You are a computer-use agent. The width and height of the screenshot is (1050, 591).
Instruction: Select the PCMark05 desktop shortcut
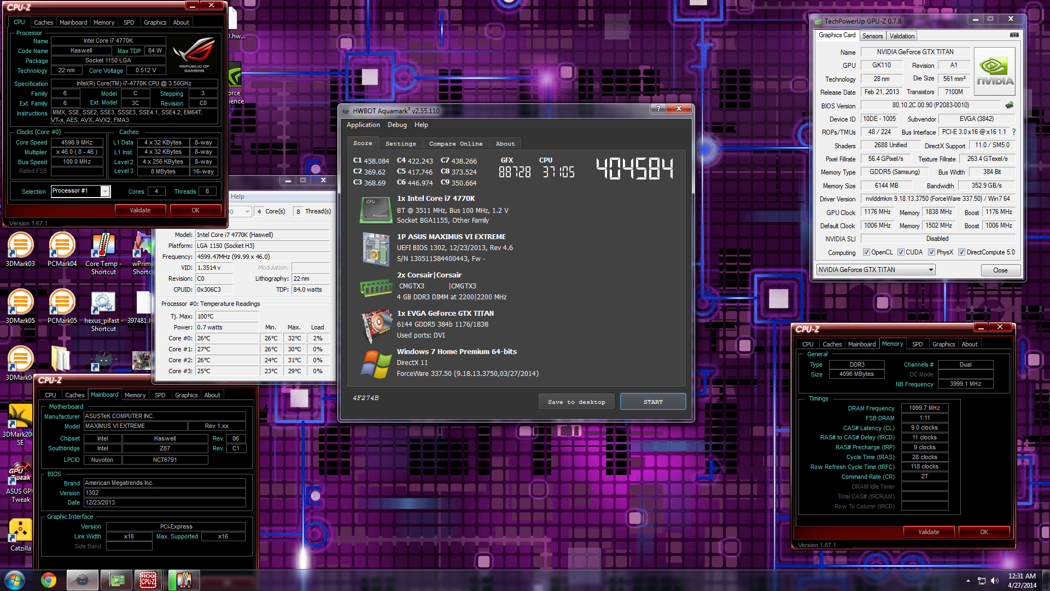[x=62, y=307]
